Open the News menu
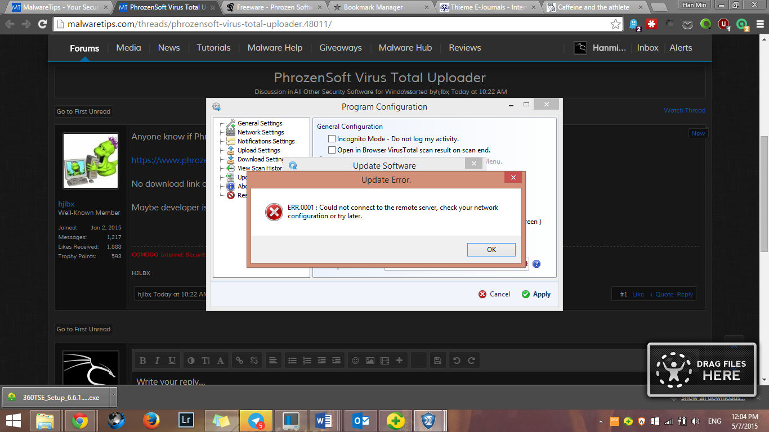 pyautogui.click(x=169, y=48)
